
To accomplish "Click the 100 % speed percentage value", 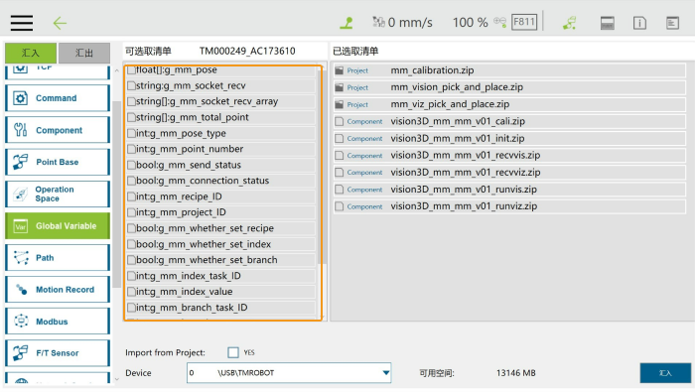I will point(470,22).
